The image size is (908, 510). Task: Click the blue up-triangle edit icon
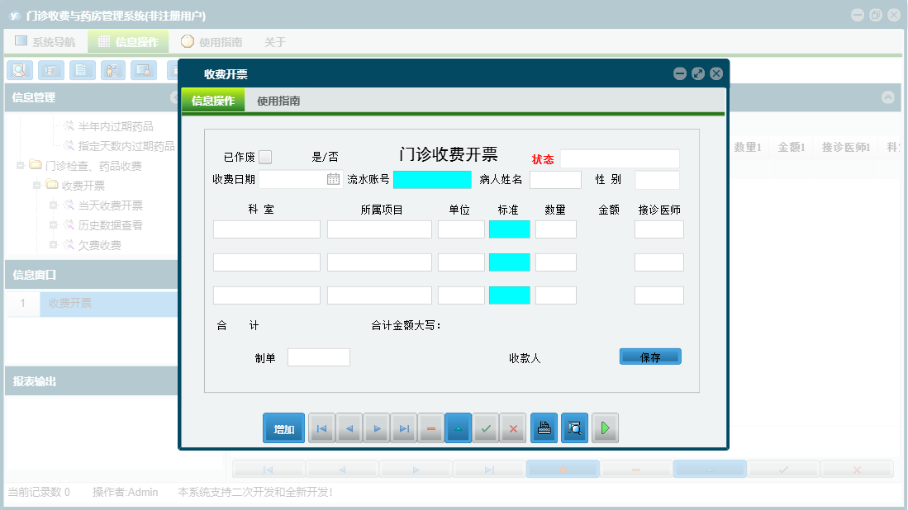pyautogui.click(x=458, y=428)
